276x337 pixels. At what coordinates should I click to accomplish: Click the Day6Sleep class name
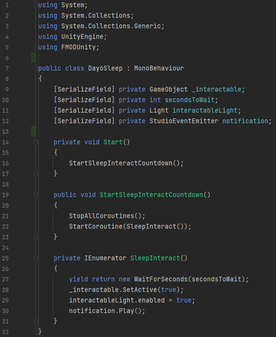click(105, 69)
